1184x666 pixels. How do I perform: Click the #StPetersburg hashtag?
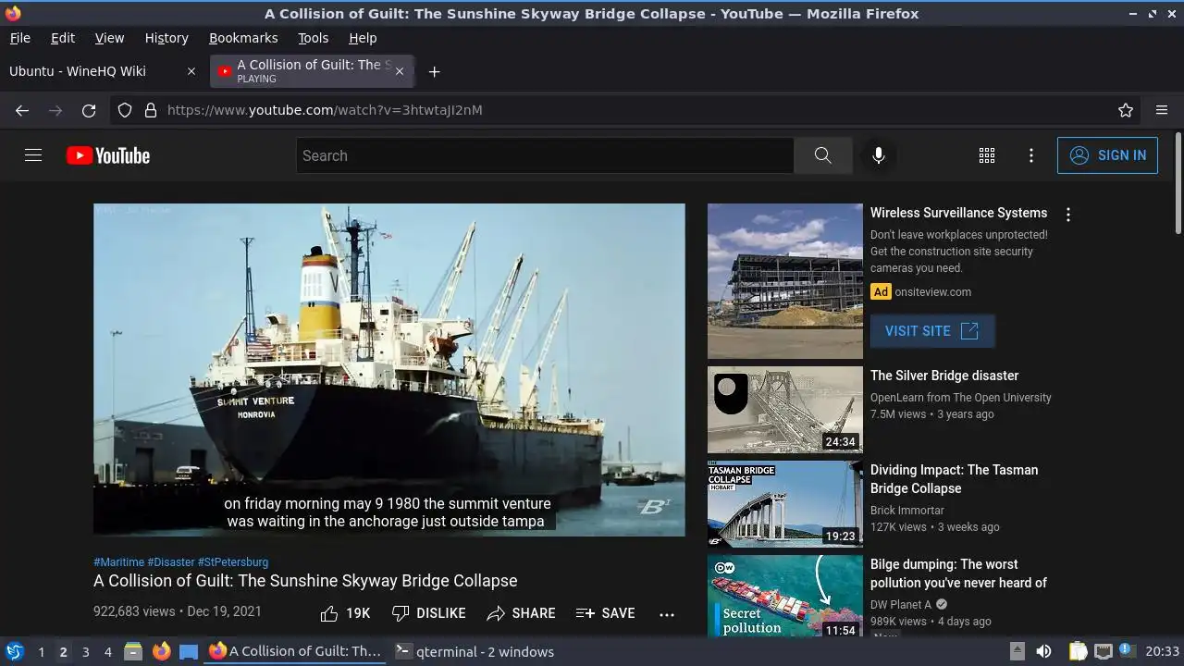tap(233, 561)
